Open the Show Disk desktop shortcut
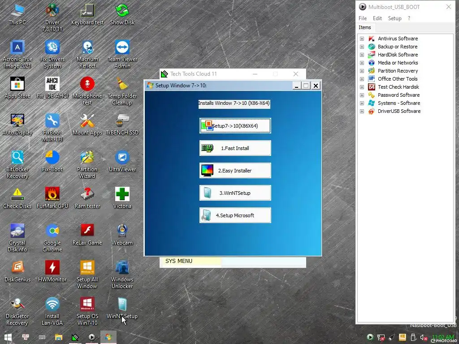This screenshot has width=459, height=344. pos(122,14)
